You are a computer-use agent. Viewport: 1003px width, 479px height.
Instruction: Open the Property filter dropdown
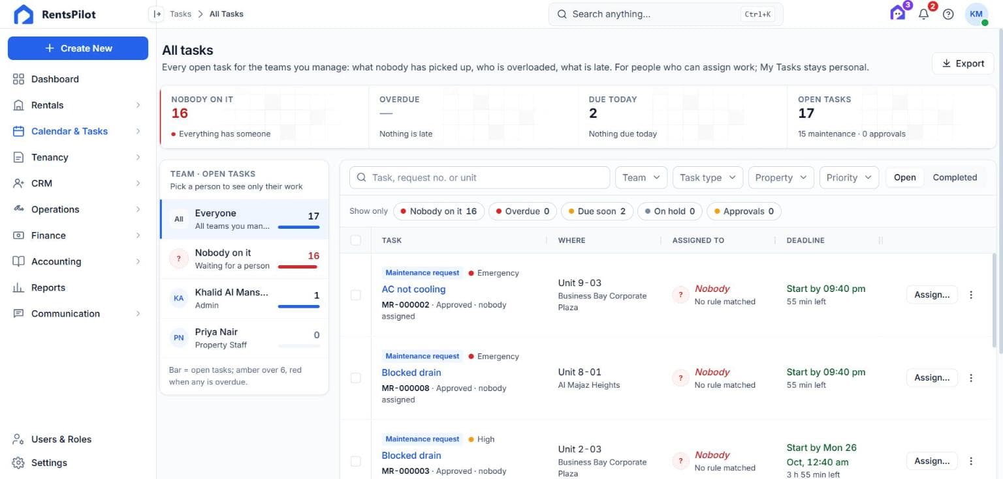point(781,177)
